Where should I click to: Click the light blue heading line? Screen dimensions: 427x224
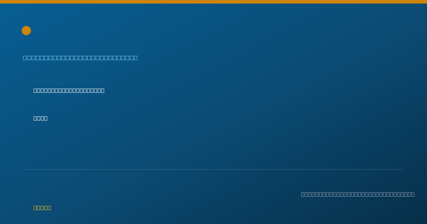(x=80, y=58)
